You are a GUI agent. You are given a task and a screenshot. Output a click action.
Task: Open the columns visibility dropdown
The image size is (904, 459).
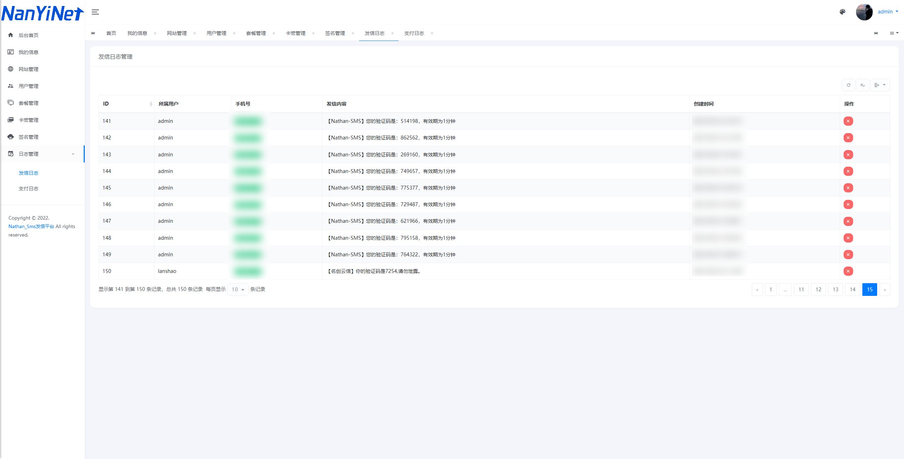point(880,85)
